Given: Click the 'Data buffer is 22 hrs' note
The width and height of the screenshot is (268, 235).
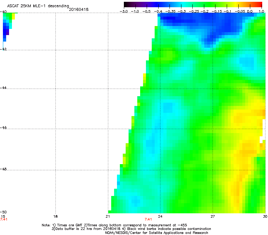Looking at the screenshot, I should (x=131, y=229).
